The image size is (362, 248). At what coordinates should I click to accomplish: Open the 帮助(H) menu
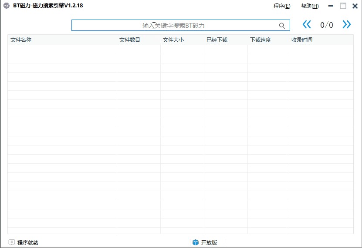310,6
